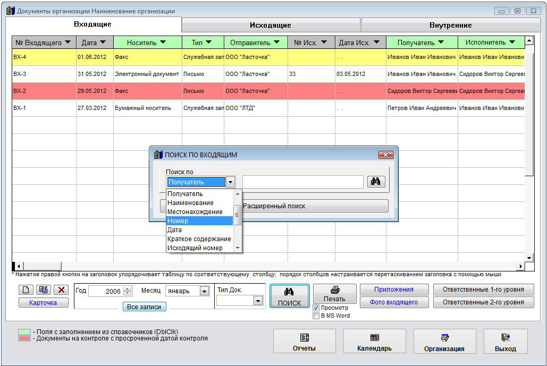This screenshot has height=366, width=547.
Task: Click the search text input field
Action: coord(302,182)
